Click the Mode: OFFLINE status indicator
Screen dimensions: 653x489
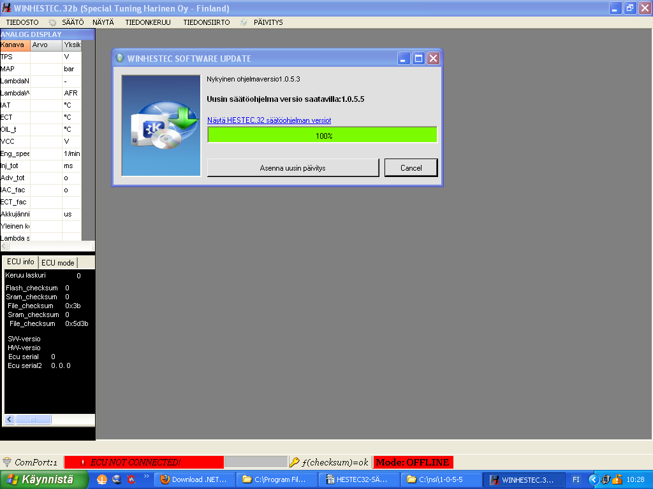[x=413, y=462]
